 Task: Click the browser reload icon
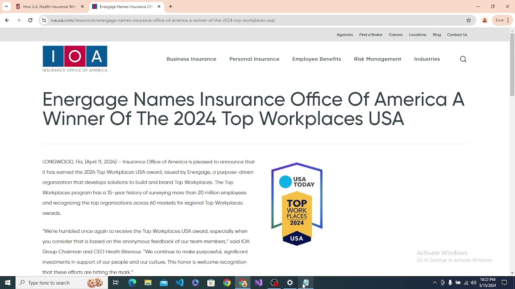30,20
